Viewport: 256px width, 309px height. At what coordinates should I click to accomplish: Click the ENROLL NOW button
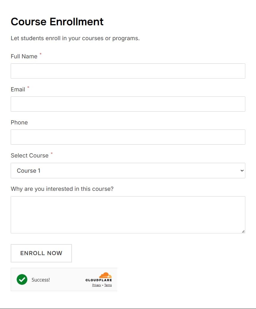pos(41,253)
